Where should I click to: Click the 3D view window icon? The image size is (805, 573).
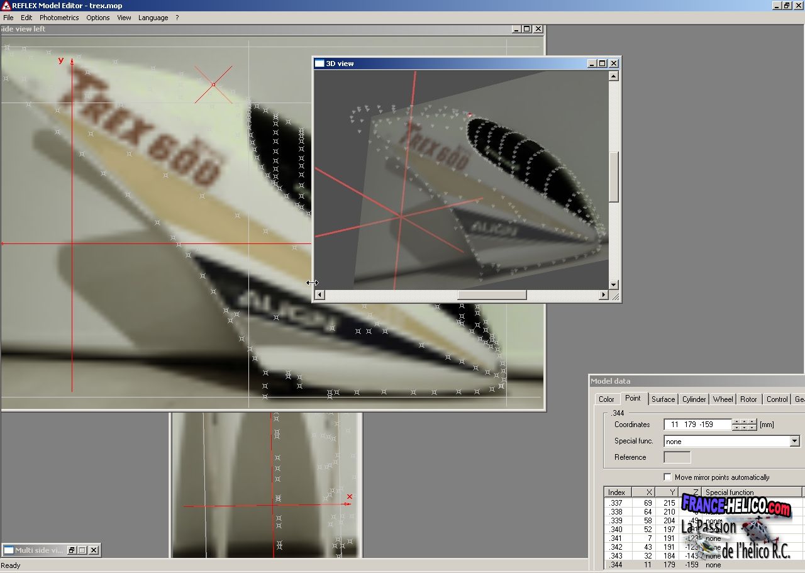pyautogui.click(x=319, y=64)
